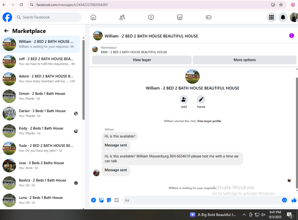The width and height of the screenshot is (298, 220).
Task: Open the Facebook menu grid icon
Action: 272,17
